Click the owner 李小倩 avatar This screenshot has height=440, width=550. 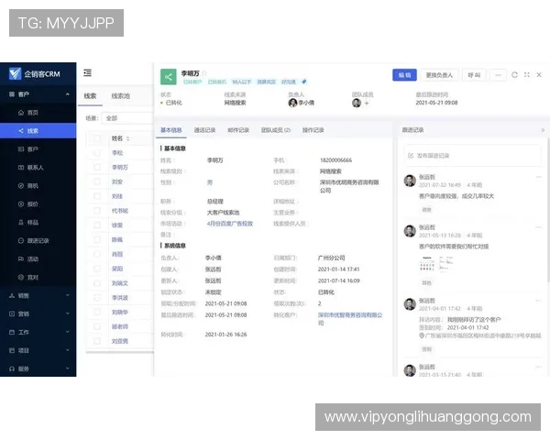[x=292, y=103]
